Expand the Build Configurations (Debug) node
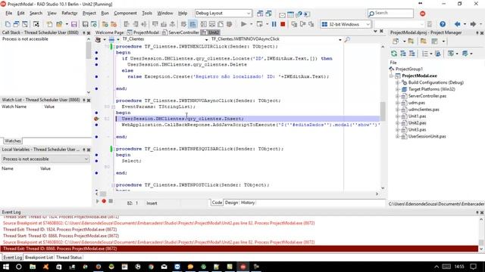 pos(397,82)
